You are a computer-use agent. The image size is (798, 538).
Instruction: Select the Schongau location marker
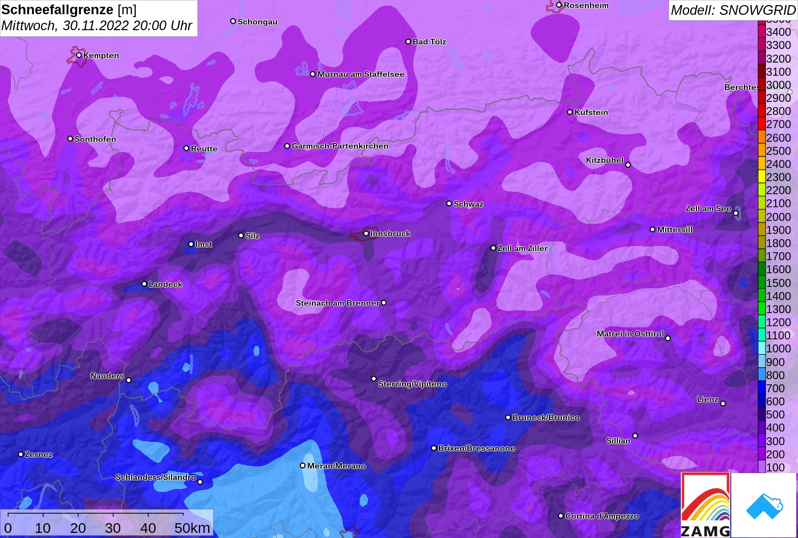233,21
